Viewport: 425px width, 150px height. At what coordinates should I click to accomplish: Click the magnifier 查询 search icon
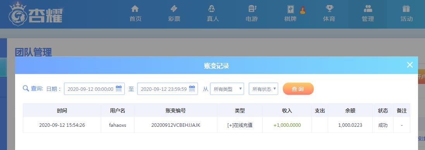26,89
